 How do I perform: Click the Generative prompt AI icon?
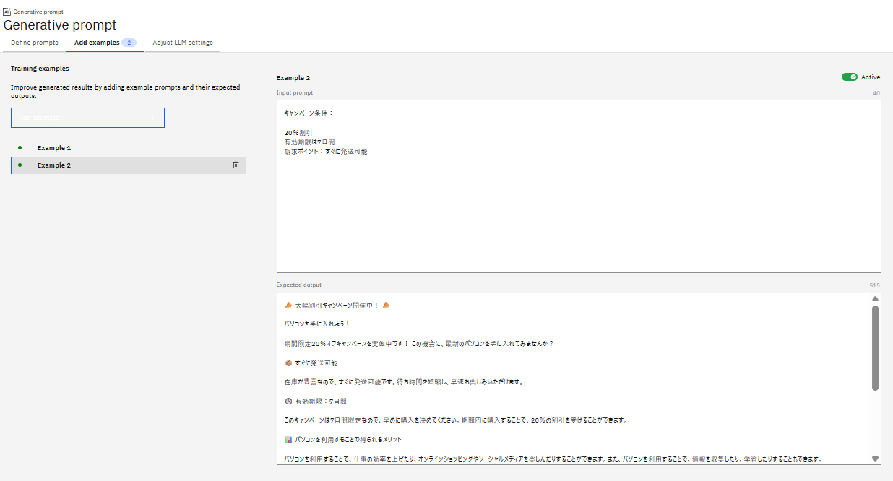[x=7, y=12]
